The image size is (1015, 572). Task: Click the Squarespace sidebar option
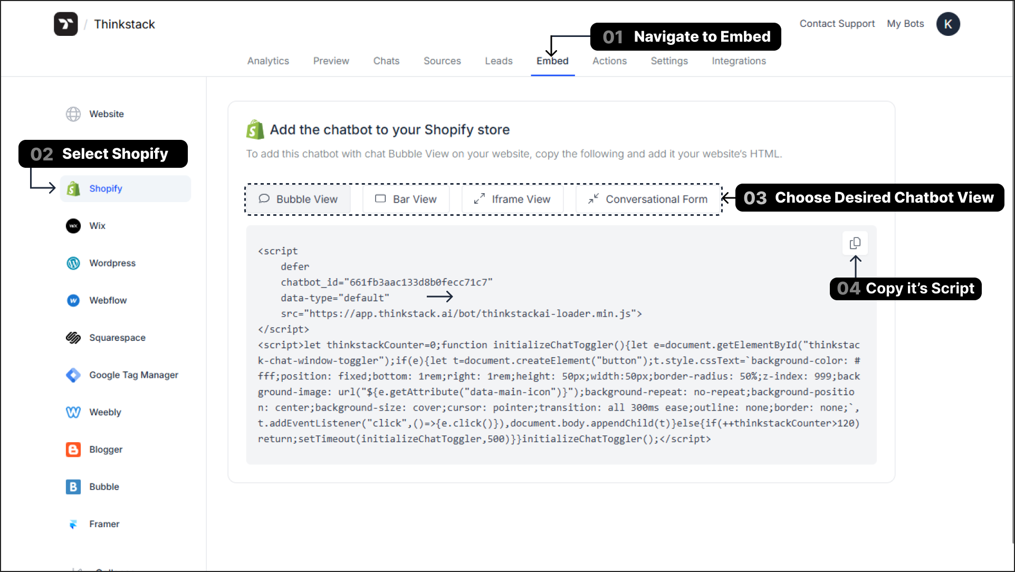coord(117,338)
